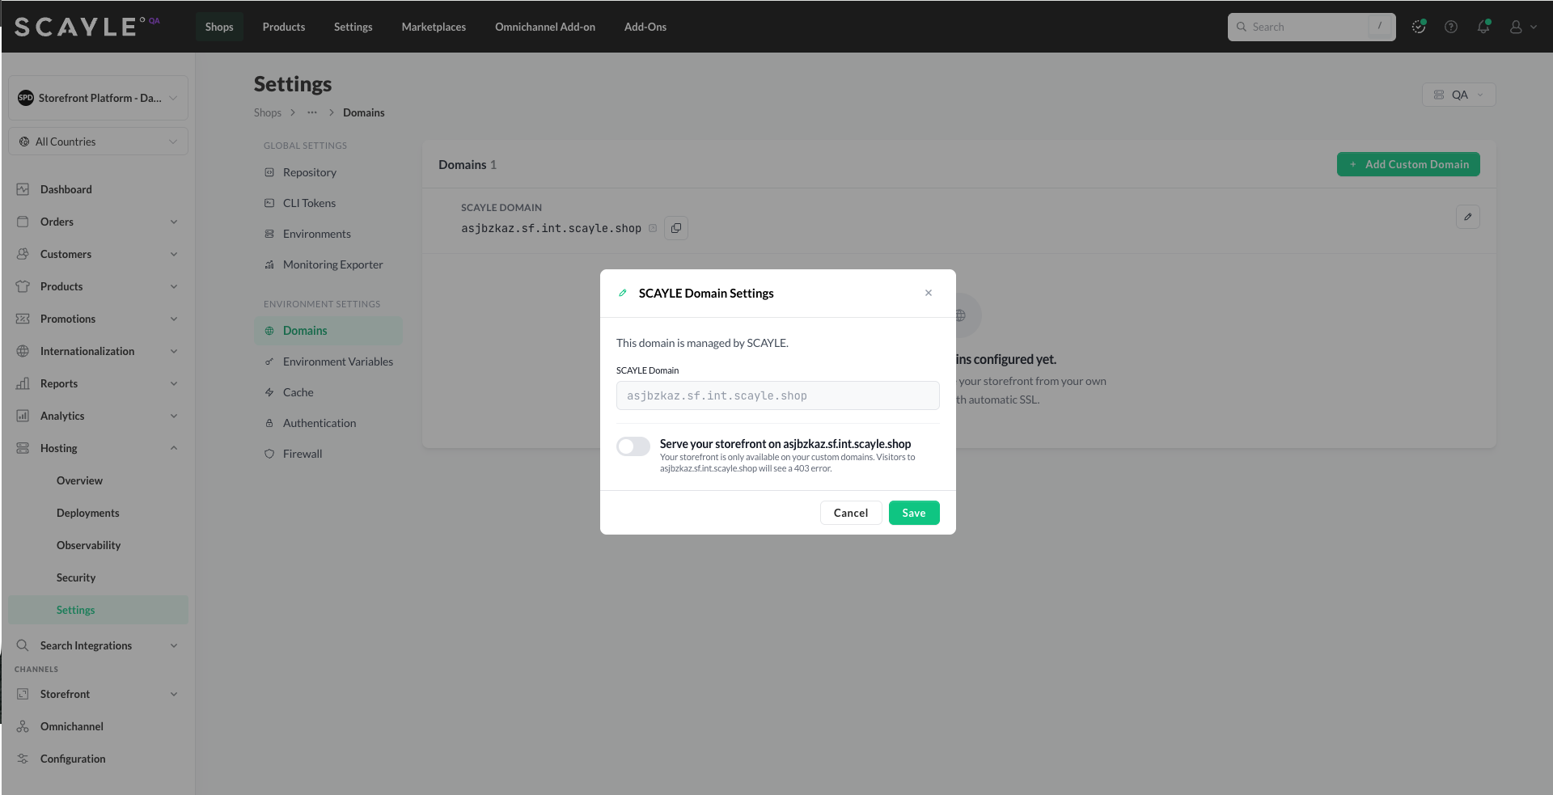Click the Configuration sliders icon
1553x795 pixels.
[23, 759]
